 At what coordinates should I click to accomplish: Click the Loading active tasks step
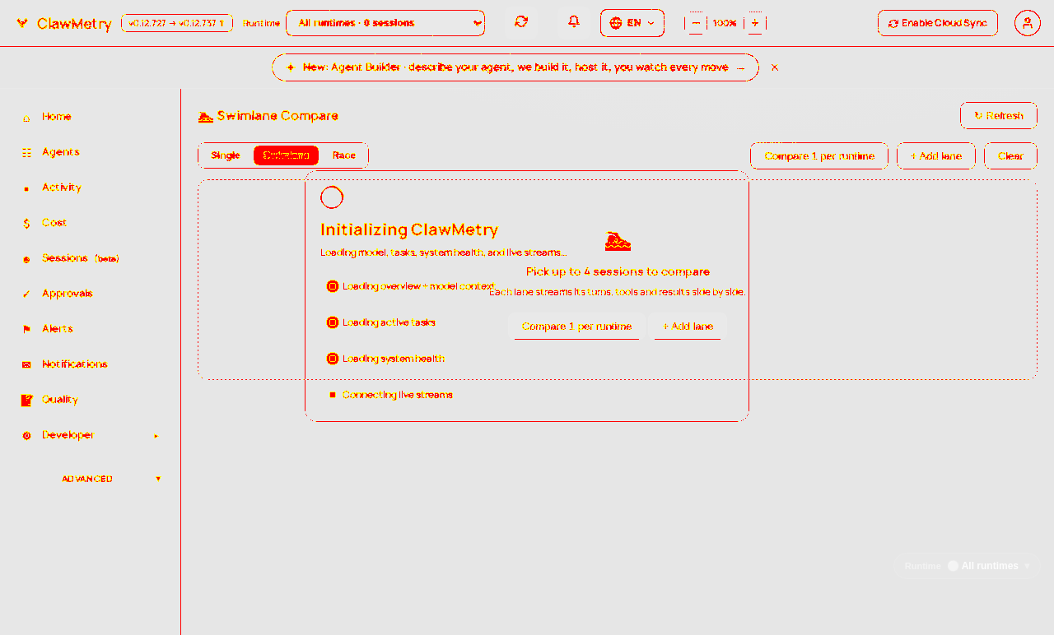tap(381, 322)
